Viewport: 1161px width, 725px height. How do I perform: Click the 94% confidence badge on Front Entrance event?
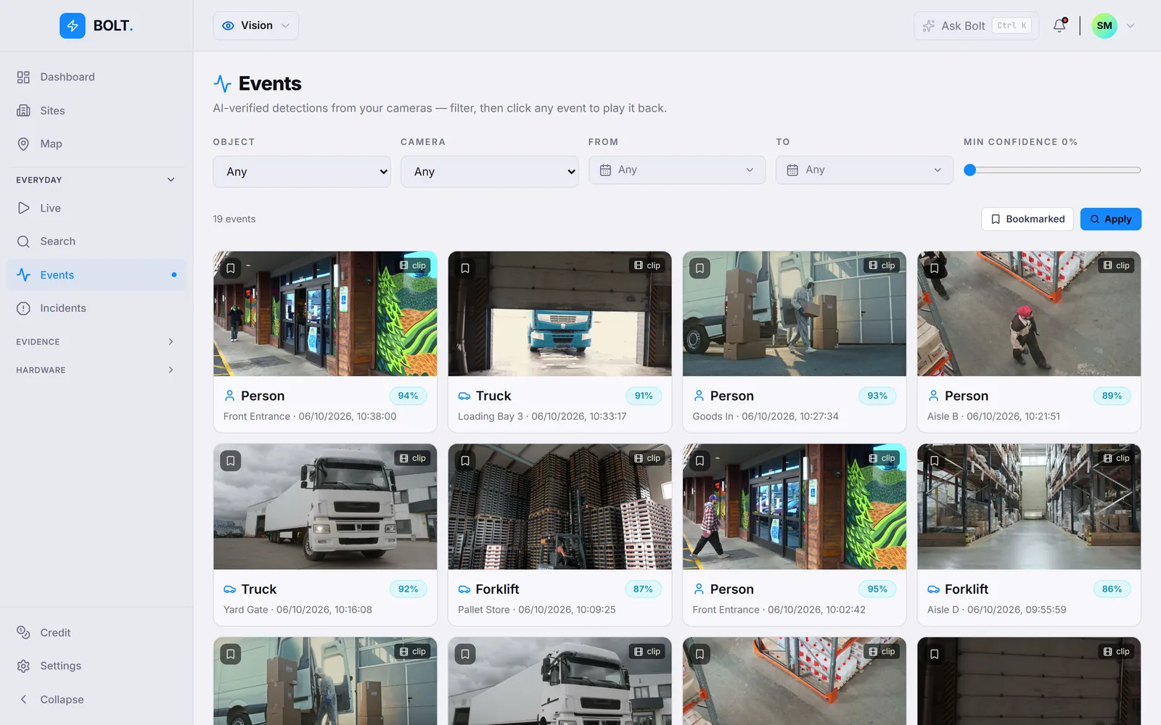coord(408,396)
